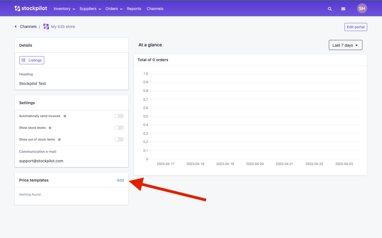This screenshot has width=382, height=238.
Task: Click the 2023-04-21 axis date label
Action: [x=284, y=164]
